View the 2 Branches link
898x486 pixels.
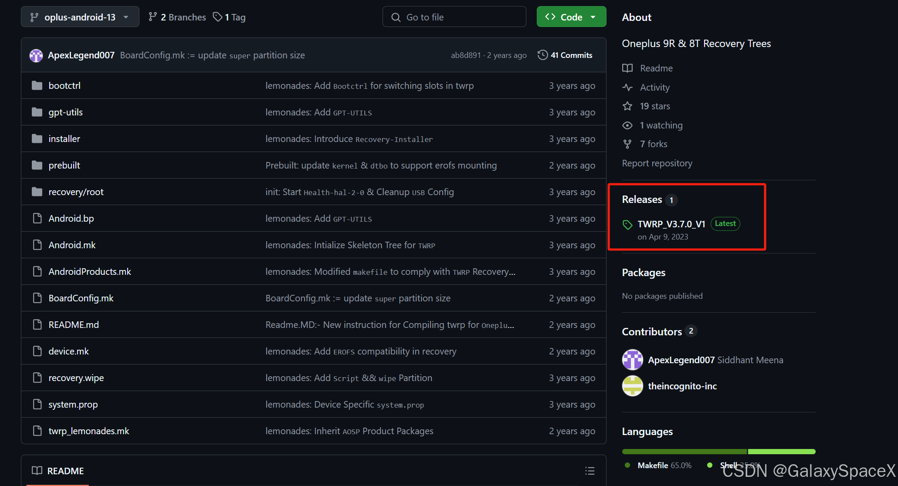(x=177, y=17)
